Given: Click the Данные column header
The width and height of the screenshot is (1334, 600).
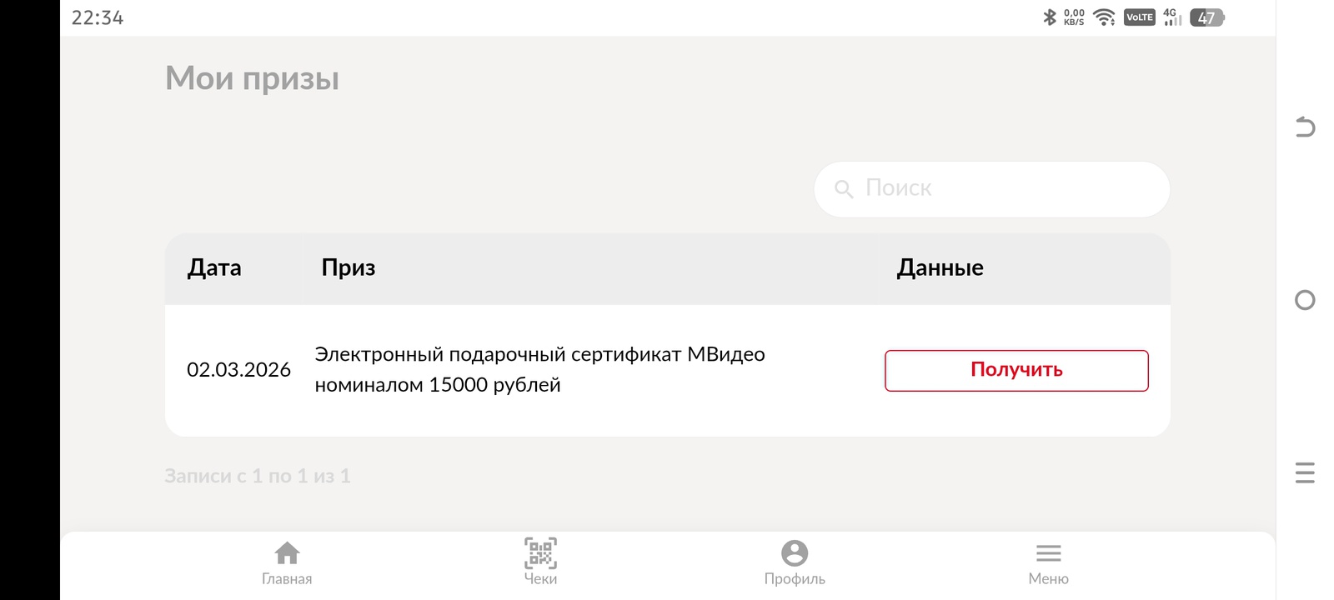Looking at the screenshot, I should click(940, 267).
